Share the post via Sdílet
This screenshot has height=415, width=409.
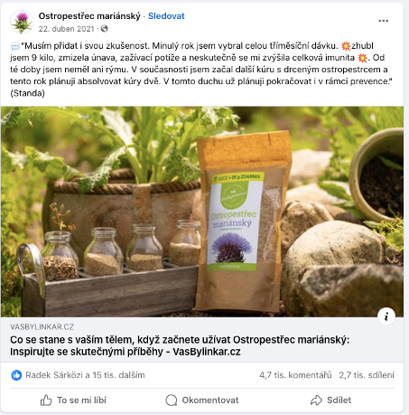[x=330, y=401]
